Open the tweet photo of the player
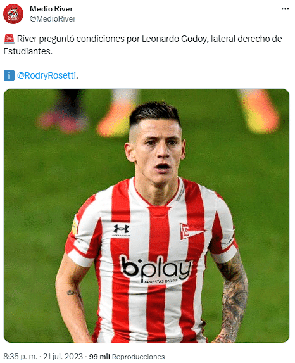Viewport: 295px width, 363px height. tap(146, 215)
